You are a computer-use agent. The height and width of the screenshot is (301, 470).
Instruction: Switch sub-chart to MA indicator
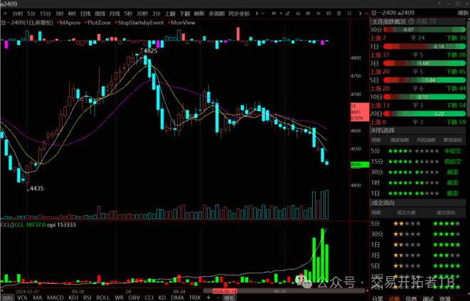(38, 297)
